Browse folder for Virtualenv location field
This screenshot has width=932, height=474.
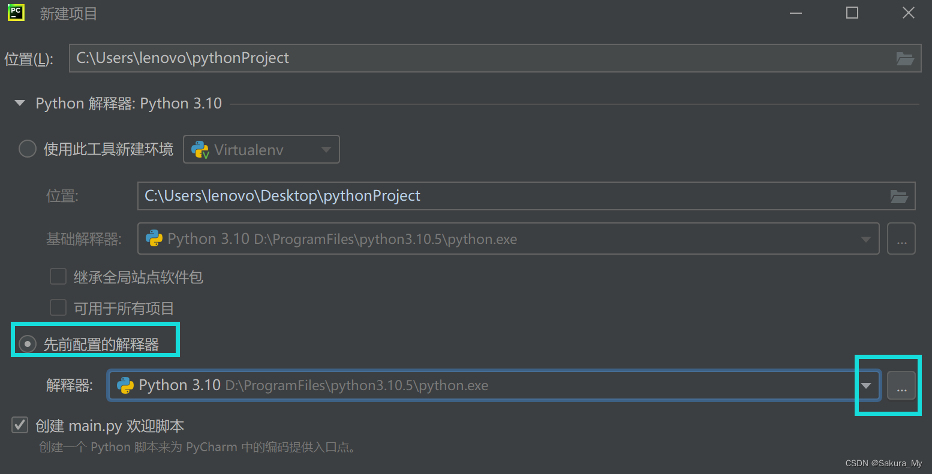pos(898,196)
